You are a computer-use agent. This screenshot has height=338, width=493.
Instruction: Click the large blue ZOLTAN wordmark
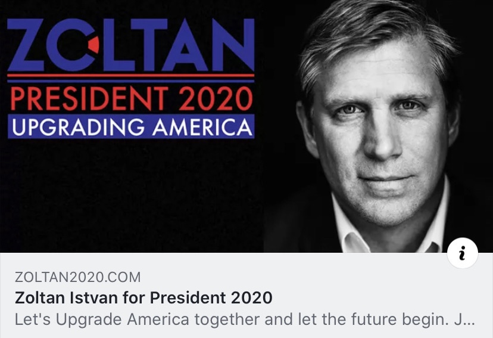coord(130,45)
